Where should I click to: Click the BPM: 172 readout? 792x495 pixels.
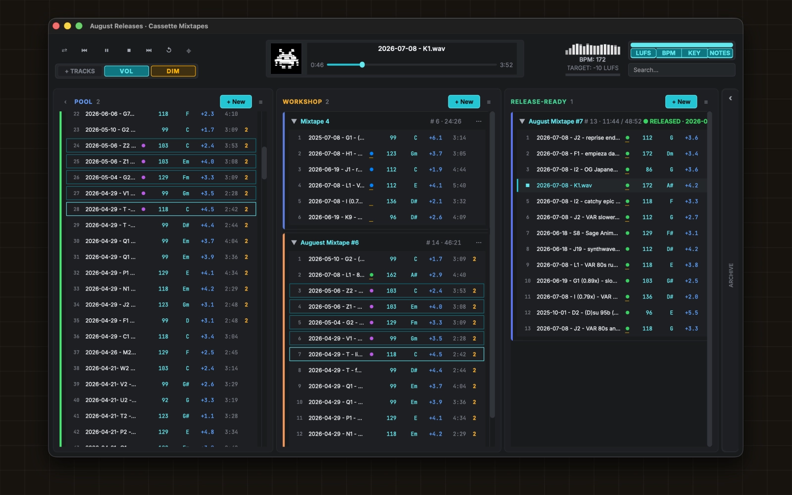point(593,60)
